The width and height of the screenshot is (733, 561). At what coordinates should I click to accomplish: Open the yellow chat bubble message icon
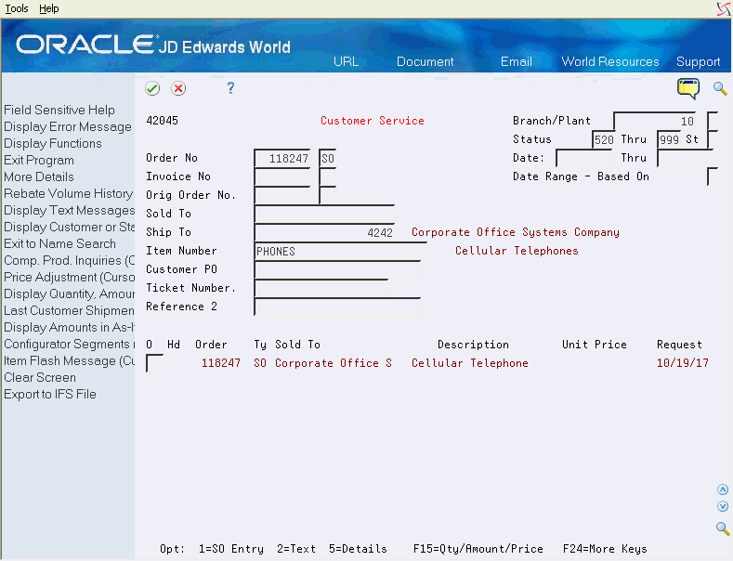(688, 88)
